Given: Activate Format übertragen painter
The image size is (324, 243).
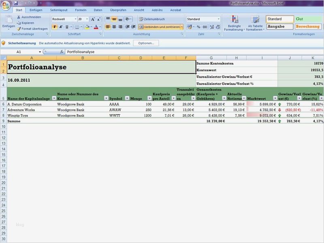Looking at the screenshot, I should point(32,29).
